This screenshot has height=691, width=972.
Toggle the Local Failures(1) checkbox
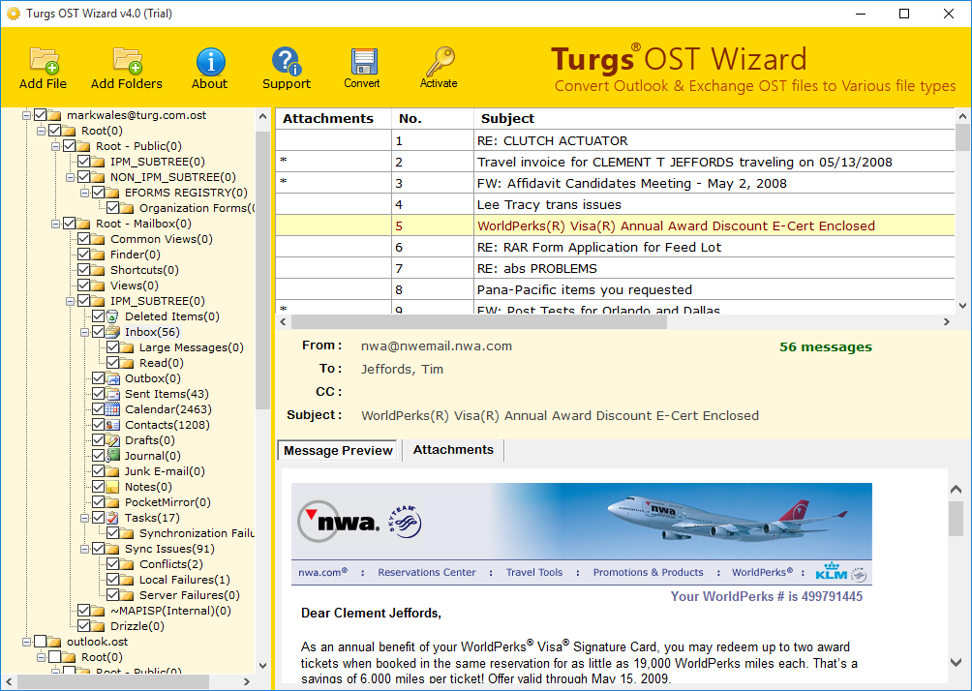tap(113, 580)
